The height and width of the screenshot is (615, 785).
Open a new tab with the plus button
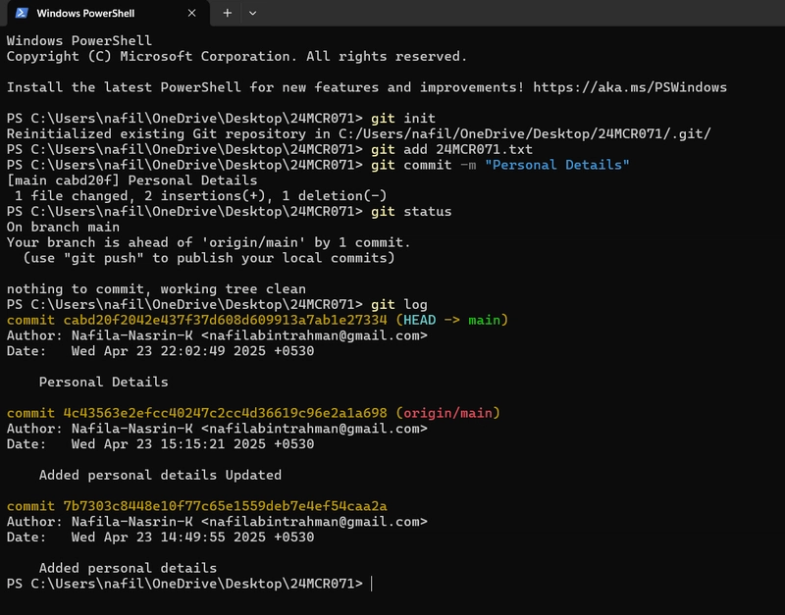[x=228, y=13]
